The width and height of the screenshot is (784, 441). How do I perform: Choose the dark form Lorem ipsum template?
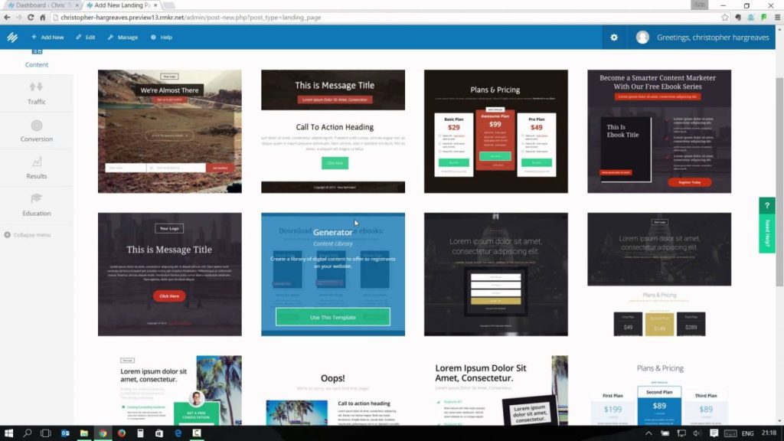pyautogui.click(x=496, y=275)
